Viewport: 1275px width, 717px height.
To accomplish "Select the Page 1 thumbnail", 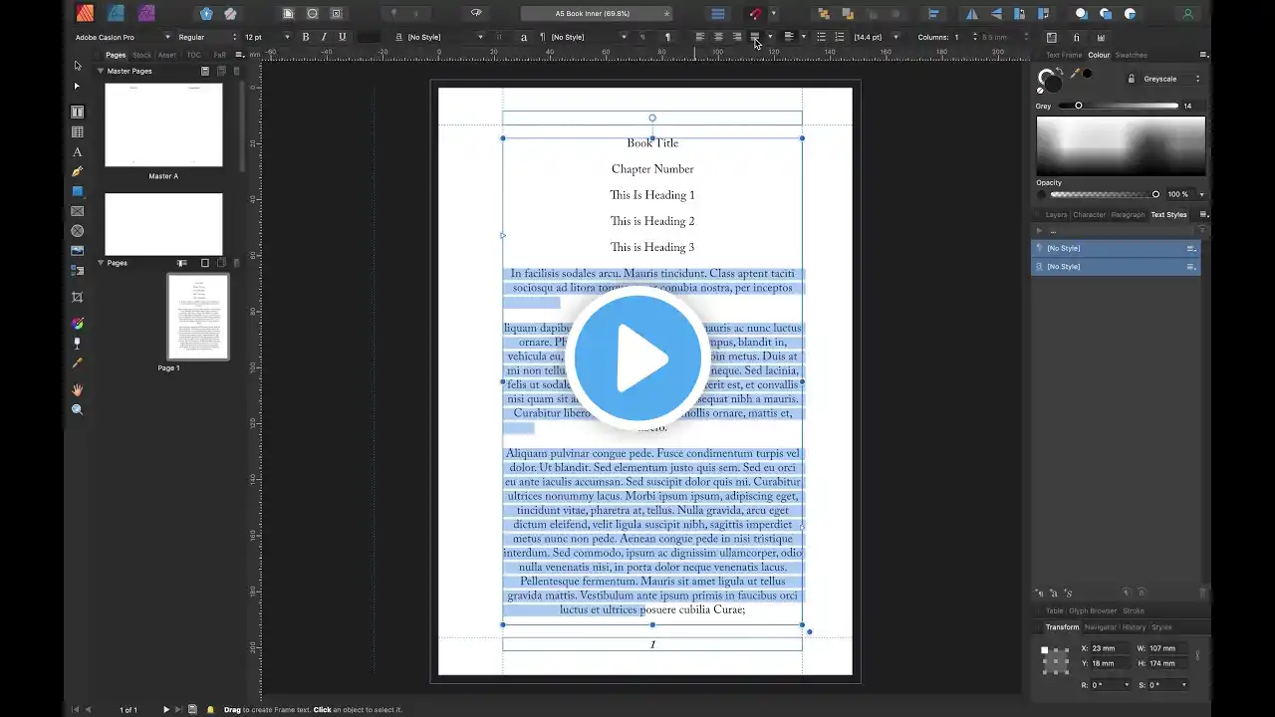I will click(x=197, y=317).
